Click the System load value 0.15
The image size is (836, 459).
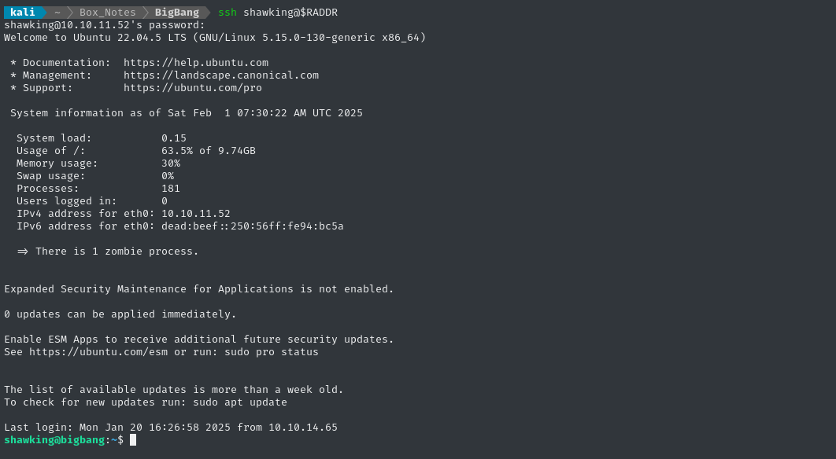coord(174,138)
